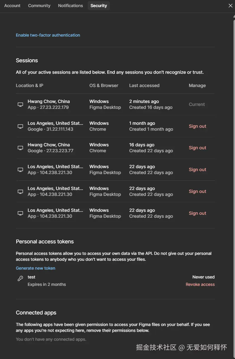This screenshot has height=359, width=235.
Task: Click the Location & IP column header
Action: tap(30, 86)
